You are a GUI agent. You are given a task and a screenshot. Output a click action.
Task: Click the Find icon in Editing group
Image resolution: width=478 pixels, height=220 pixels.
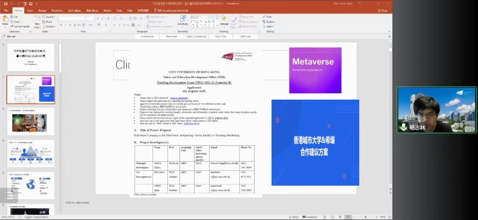(x=268, y=17)
